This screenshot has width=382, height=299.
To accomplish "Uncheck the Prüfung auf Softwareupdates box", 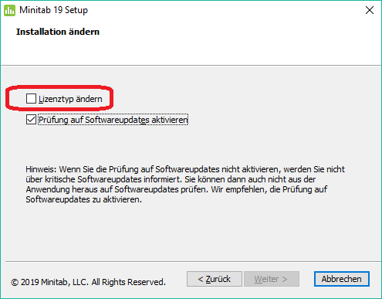I will pyautogui.click(x=31, y=120).
